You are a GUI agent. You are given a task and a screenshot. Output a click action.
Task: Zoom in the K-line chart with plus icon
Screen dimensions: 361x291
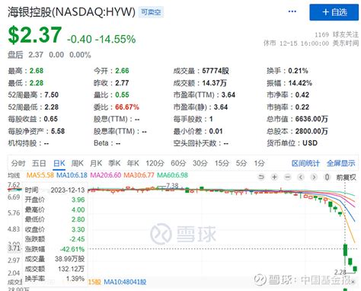[x=274, y=177]
